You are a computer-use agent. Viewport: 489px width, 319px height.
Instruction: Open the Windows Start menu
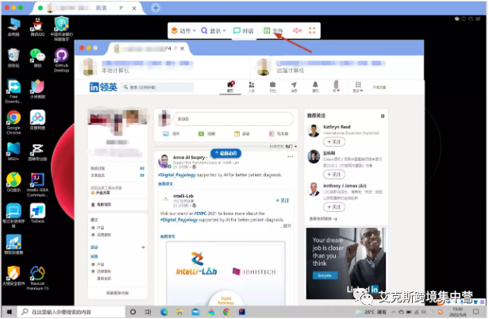[9, 312]
